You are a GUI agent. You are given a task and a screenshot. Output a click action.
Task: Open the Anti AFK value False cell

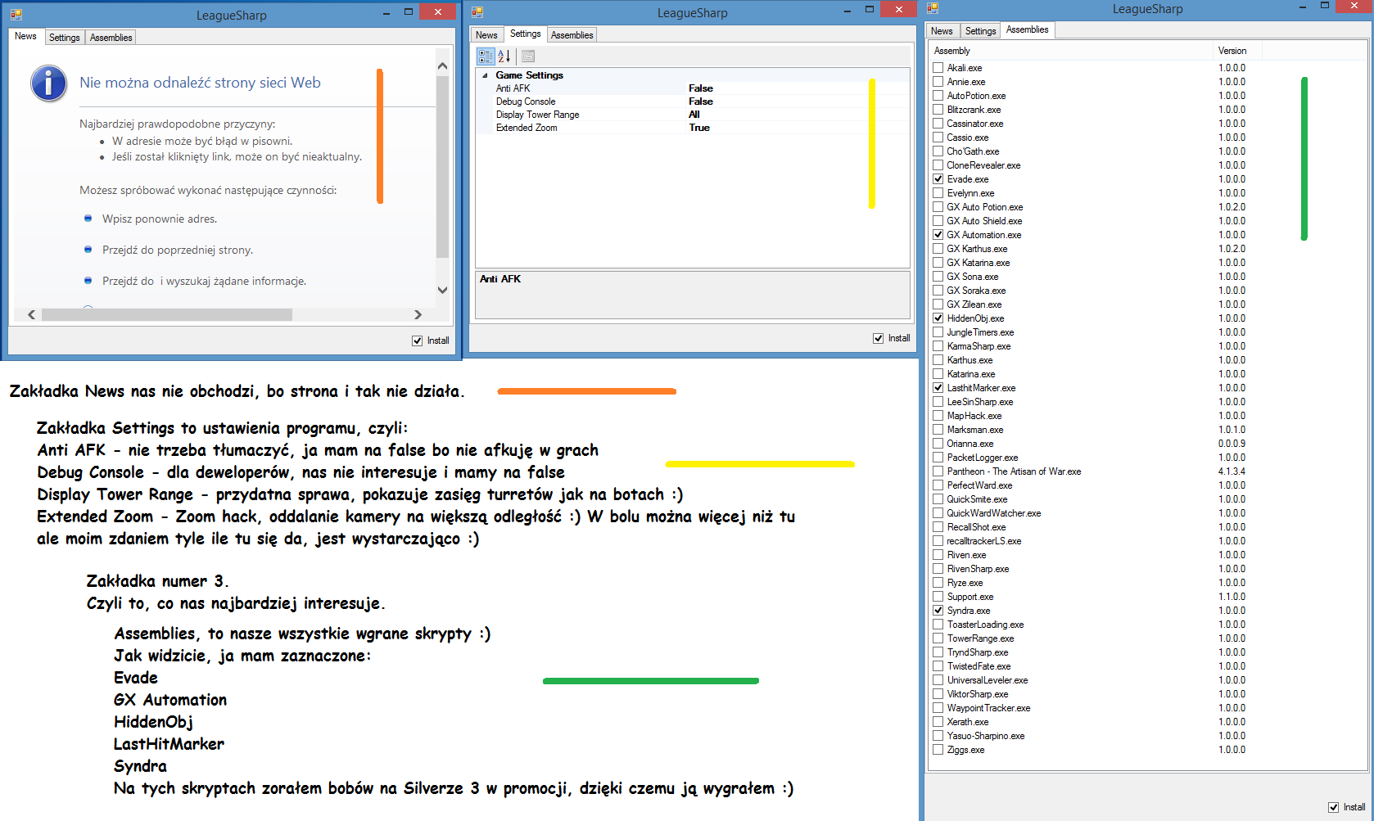click(798, 88)
